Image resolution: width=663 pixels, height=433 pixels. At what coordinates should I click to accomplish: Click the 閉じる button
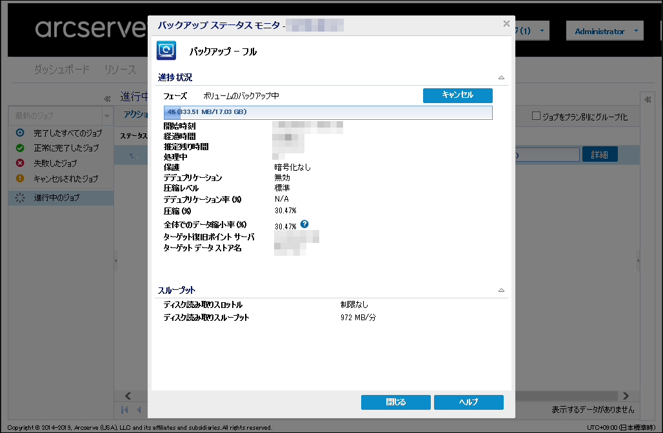point(396,402)
